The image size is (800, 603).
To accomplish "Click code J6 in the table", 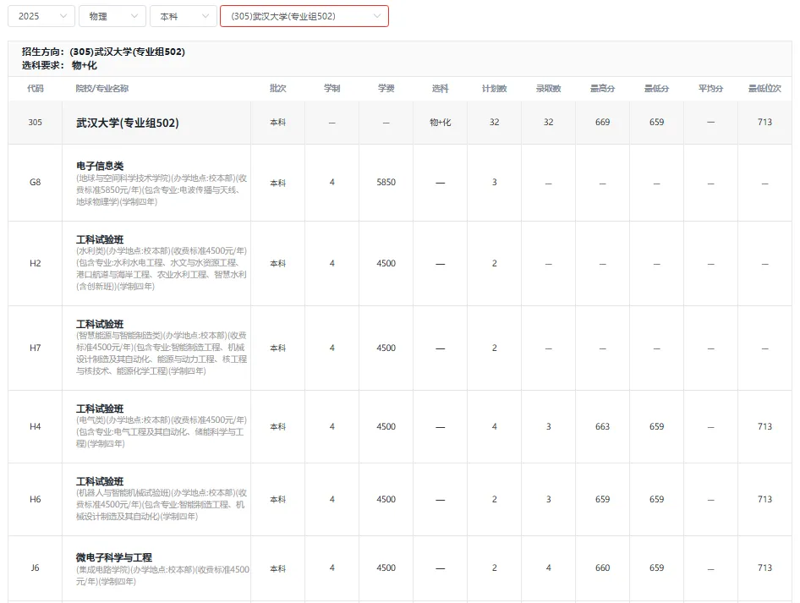I will [36, 567].
